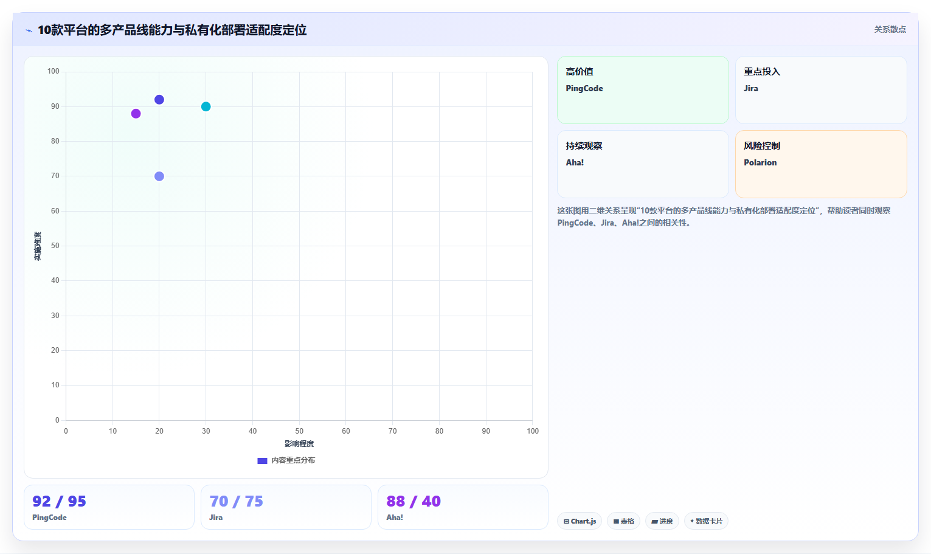
Task: Click the title icon before the heading
Action: click(29, 30)
